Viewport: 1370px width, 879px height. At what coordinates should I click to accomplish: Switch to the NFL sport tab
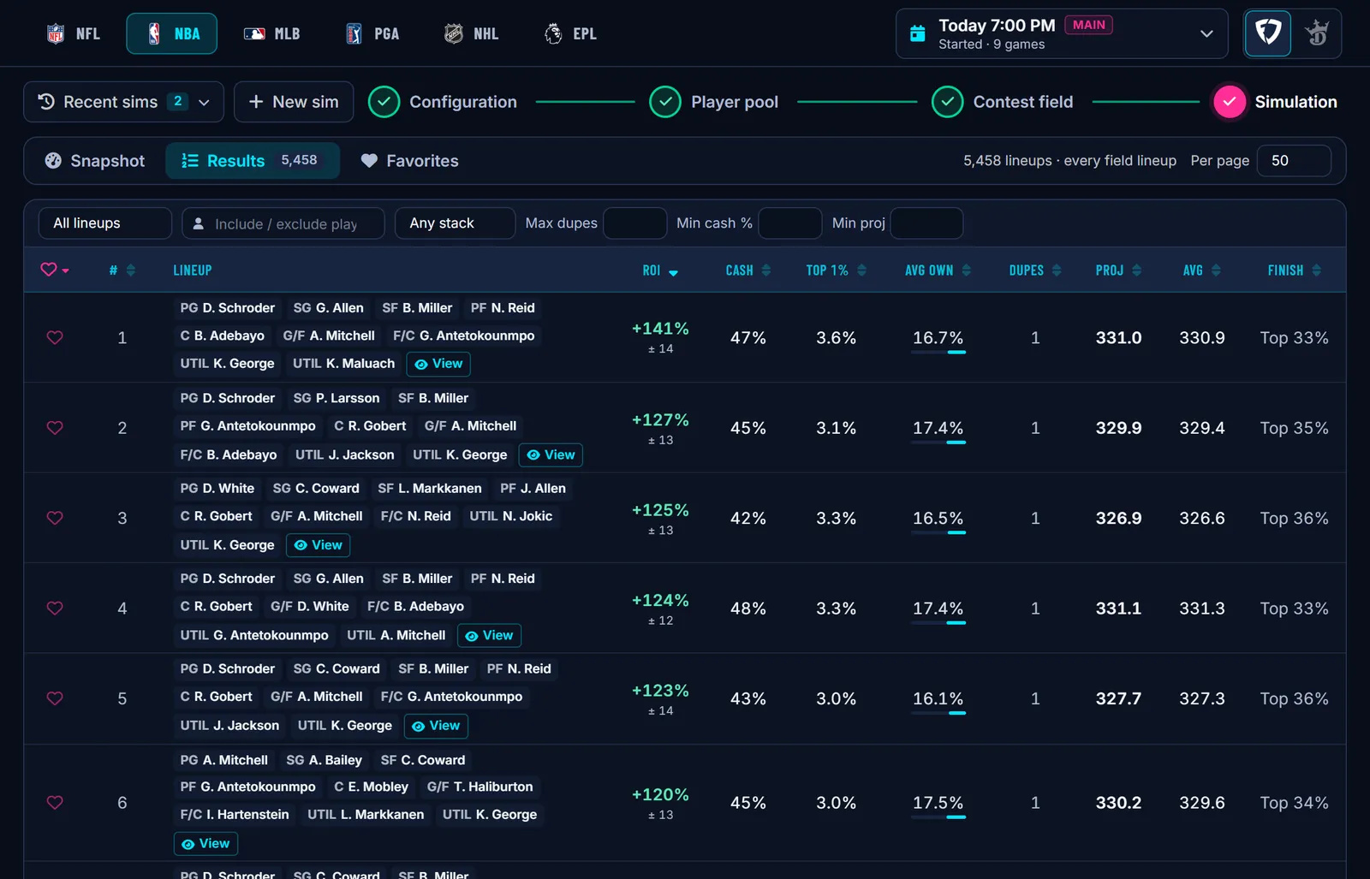pos(73,34)
